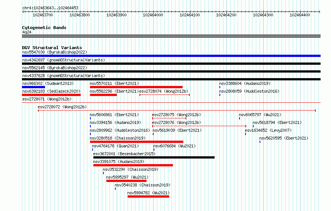The width and height of the screenshot is (331, 211).
Task: Click the nsv5562145 (ByrskaBishop2022) label
Action: [55, 68]
